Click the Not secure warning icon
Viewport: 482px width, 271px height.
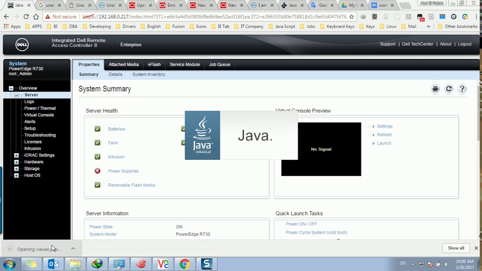click(47, 17)
